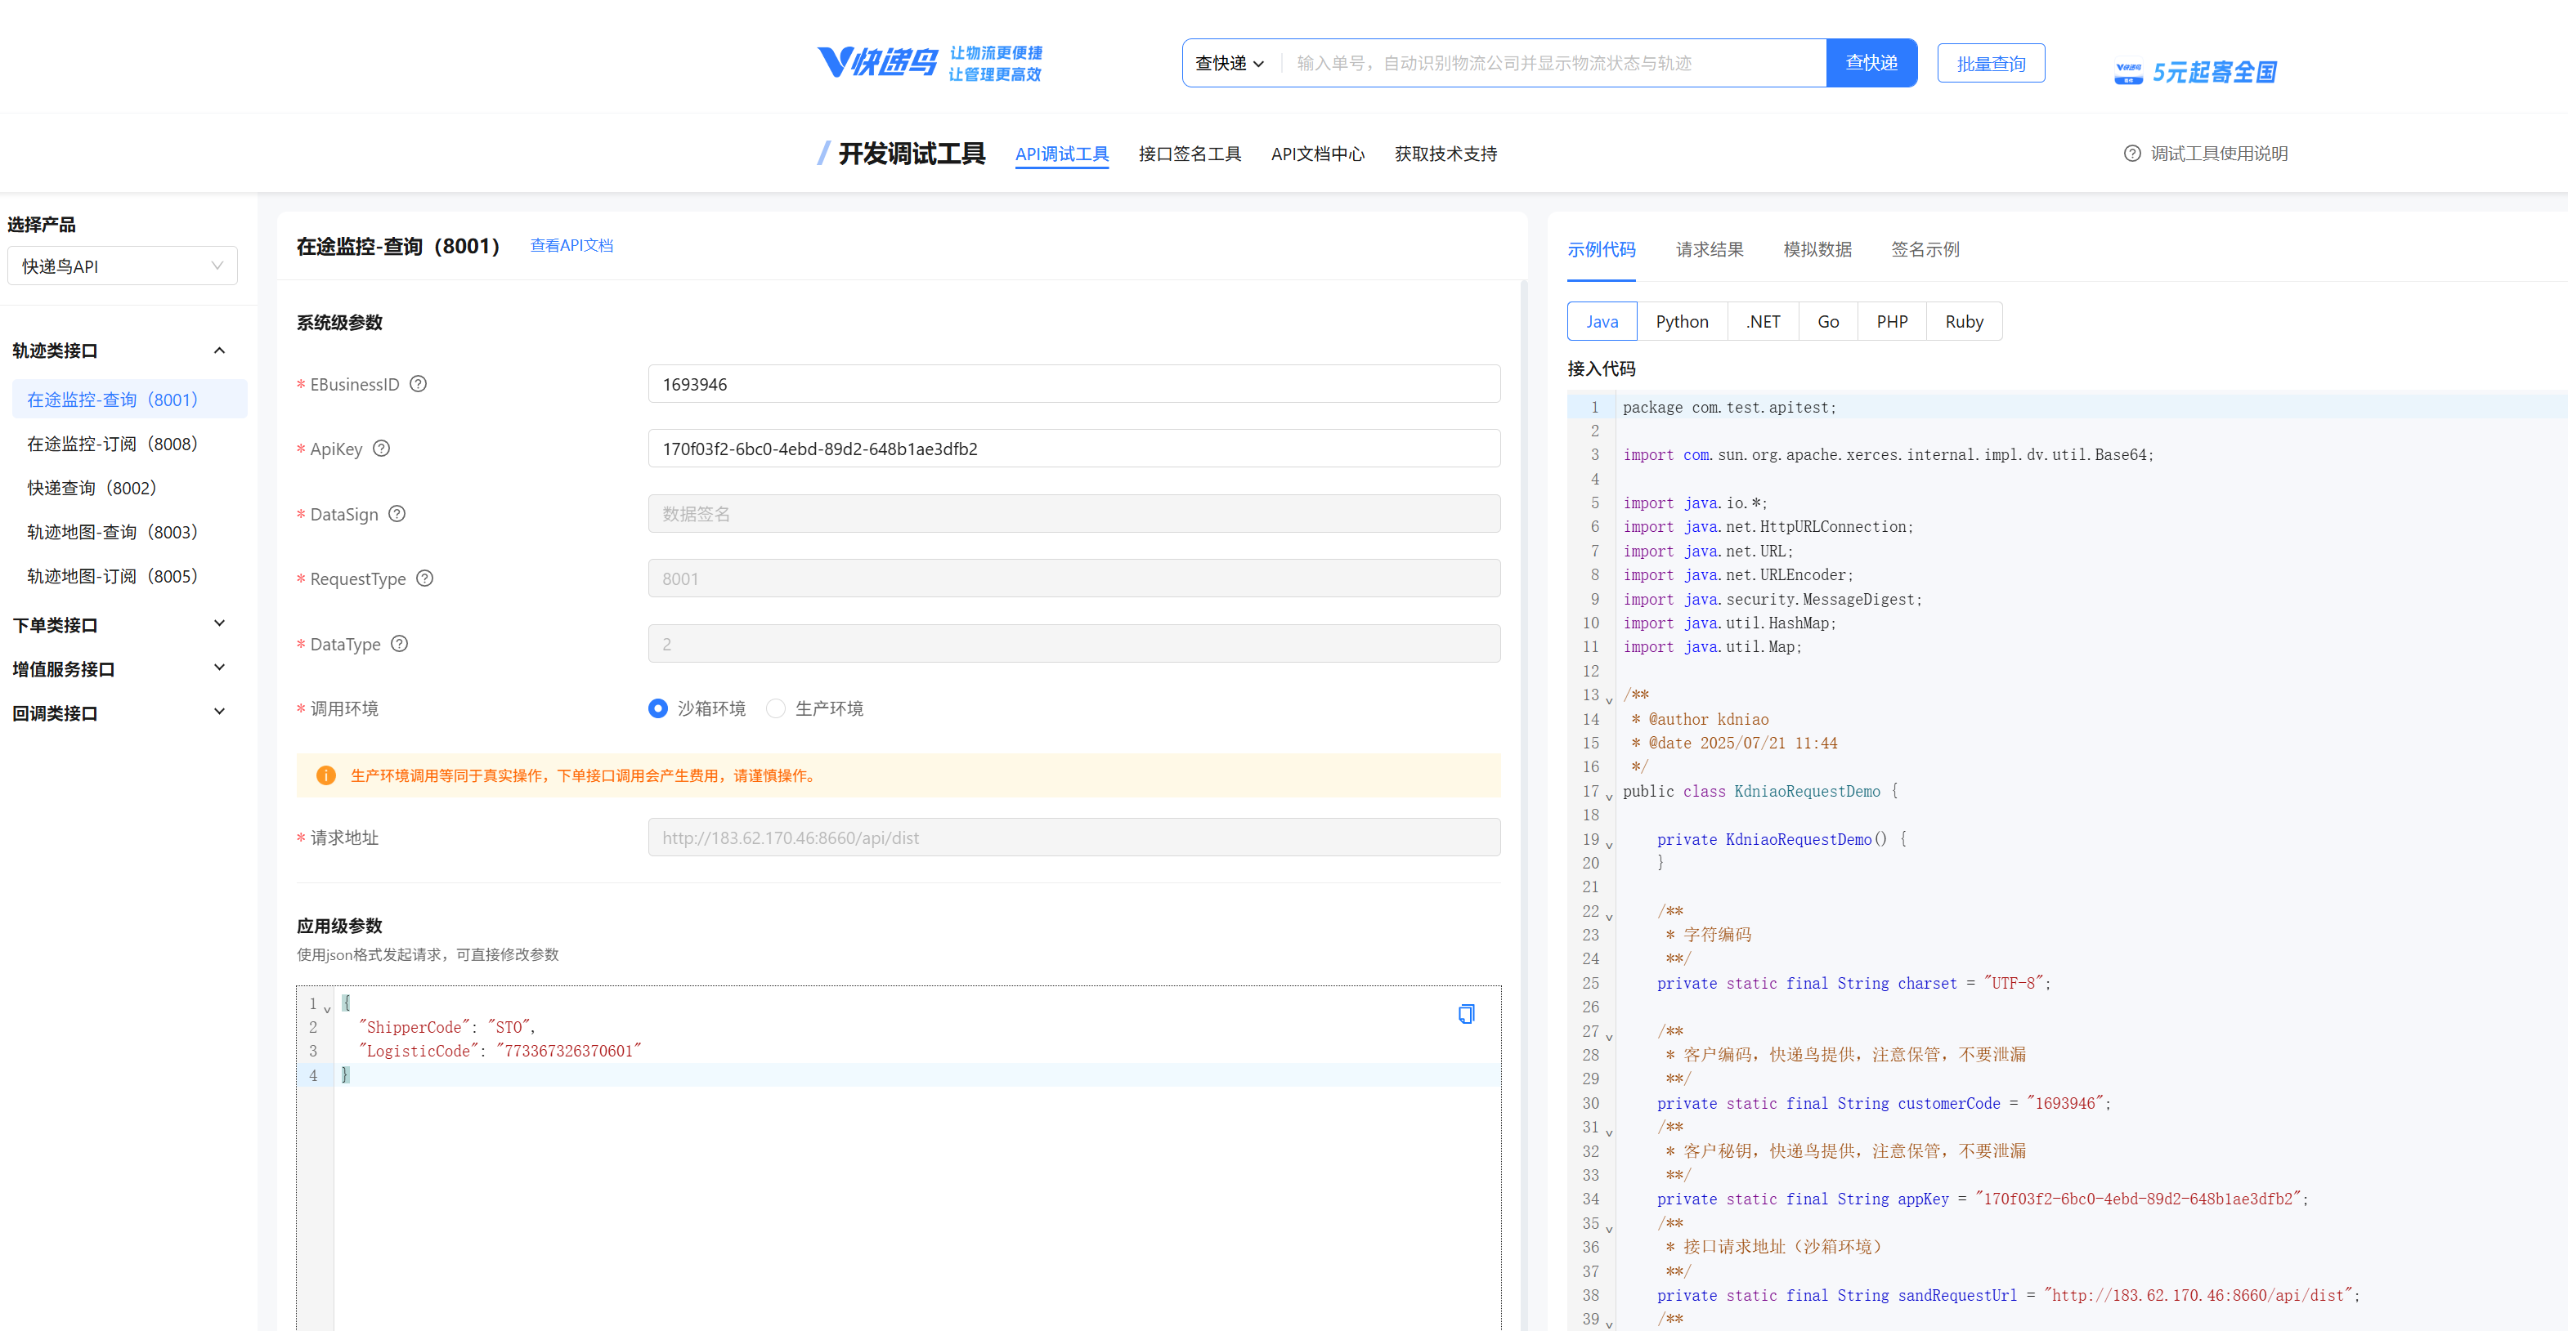The image size is (2568, 1331).
Task: Click the help icon next to RequestType
Action: click(424, 578)
